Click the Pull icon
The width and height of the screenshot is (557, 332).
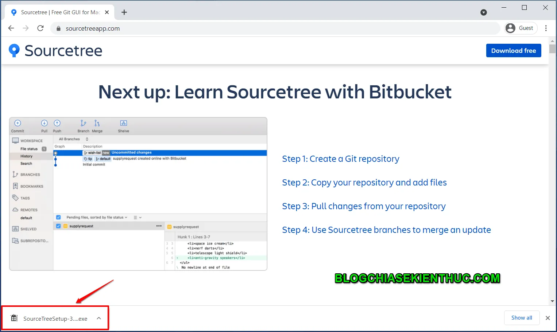click(44, 123)
